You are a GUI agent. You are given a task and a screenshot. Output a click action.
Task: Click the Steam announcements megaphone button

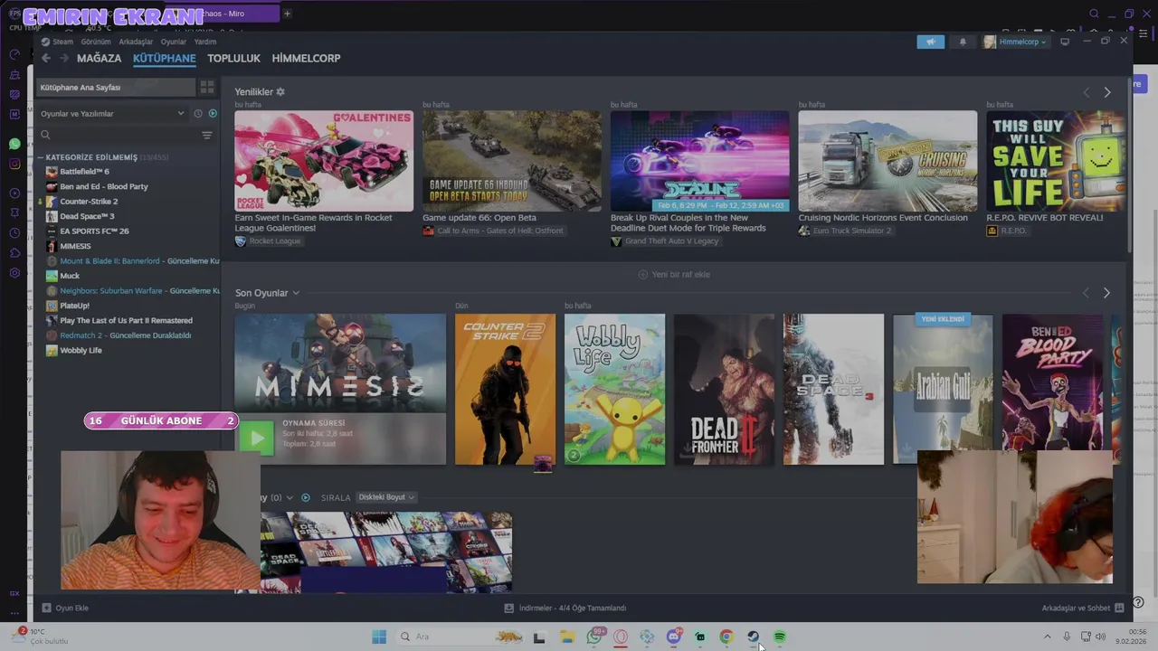[930, 42]
